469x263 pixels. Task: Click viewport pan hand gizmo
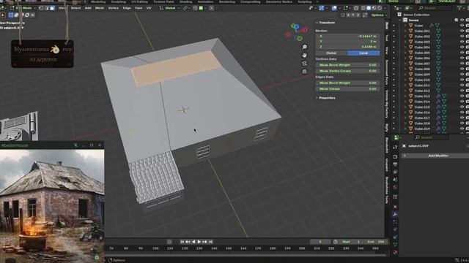[305, 56]
